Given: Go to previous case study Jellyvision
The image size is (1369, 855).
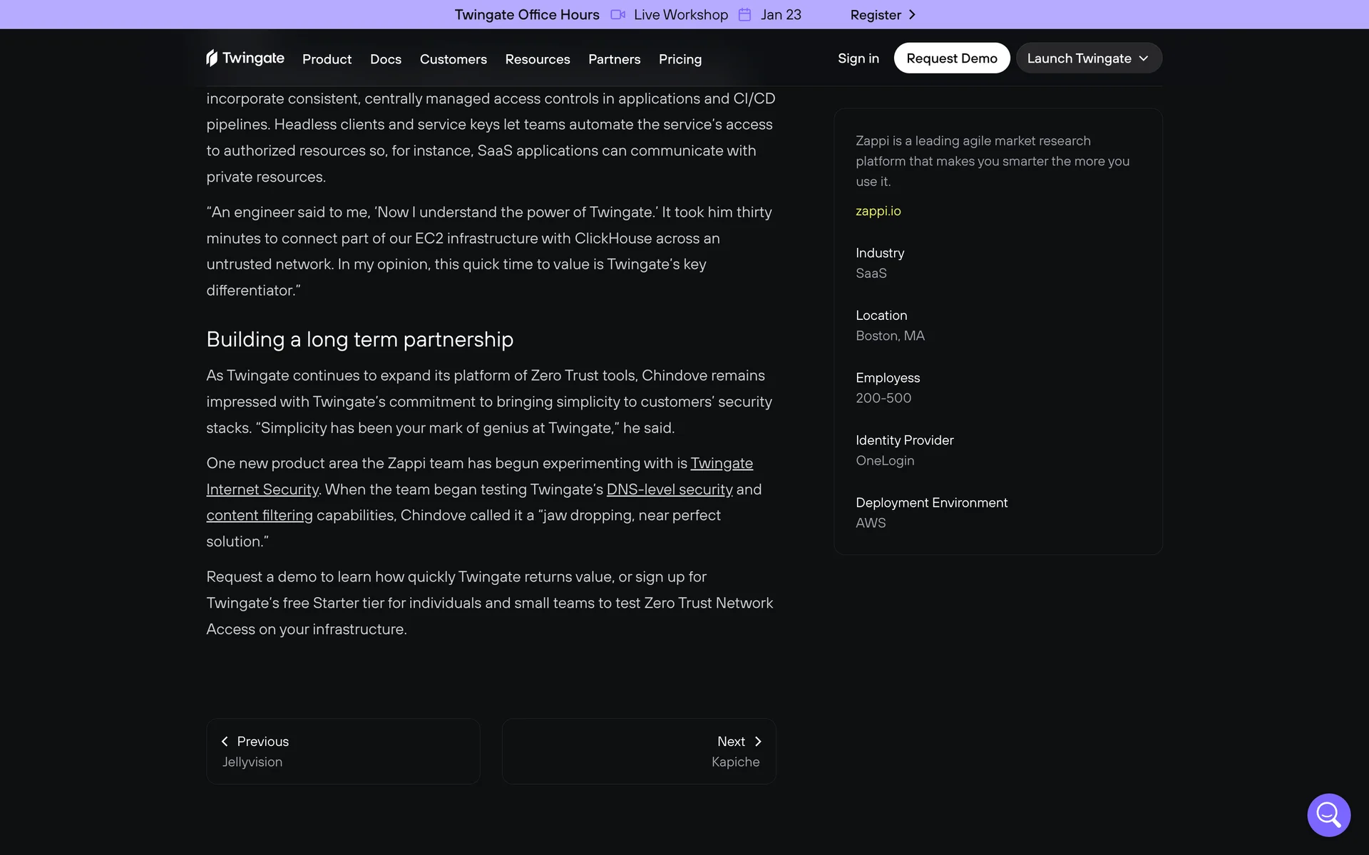Looking at the screenshot, I should point(343,751).
